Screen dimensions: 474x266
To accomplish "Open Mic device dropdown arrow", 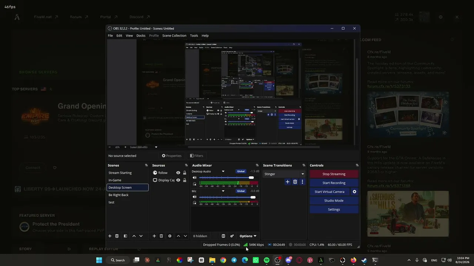I will pyautogui.click(x=223, y=191).
